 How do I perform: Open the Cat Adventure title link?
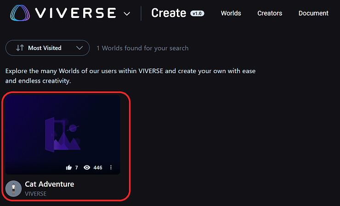coord(50,184)
